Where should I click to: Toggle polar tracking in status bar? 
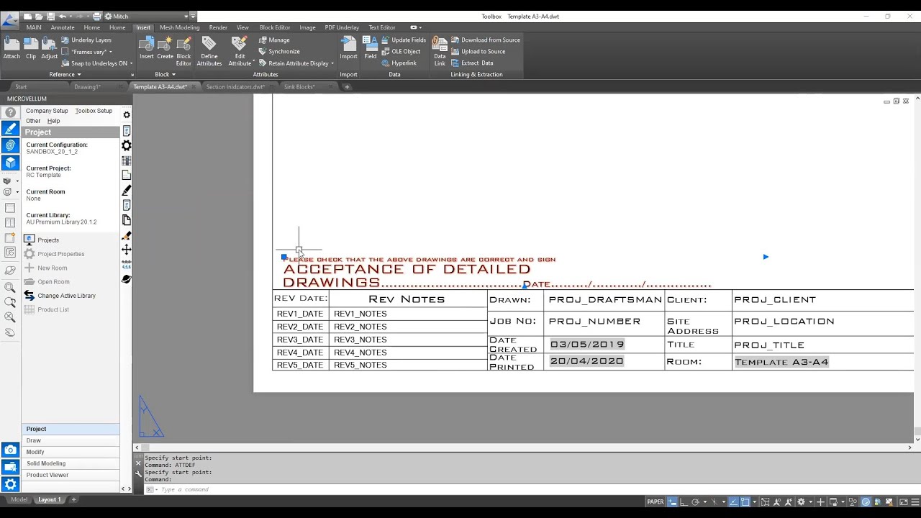(x=696, y=501)
